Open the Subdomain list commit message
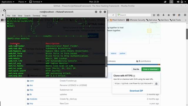 tap(66, 90)
